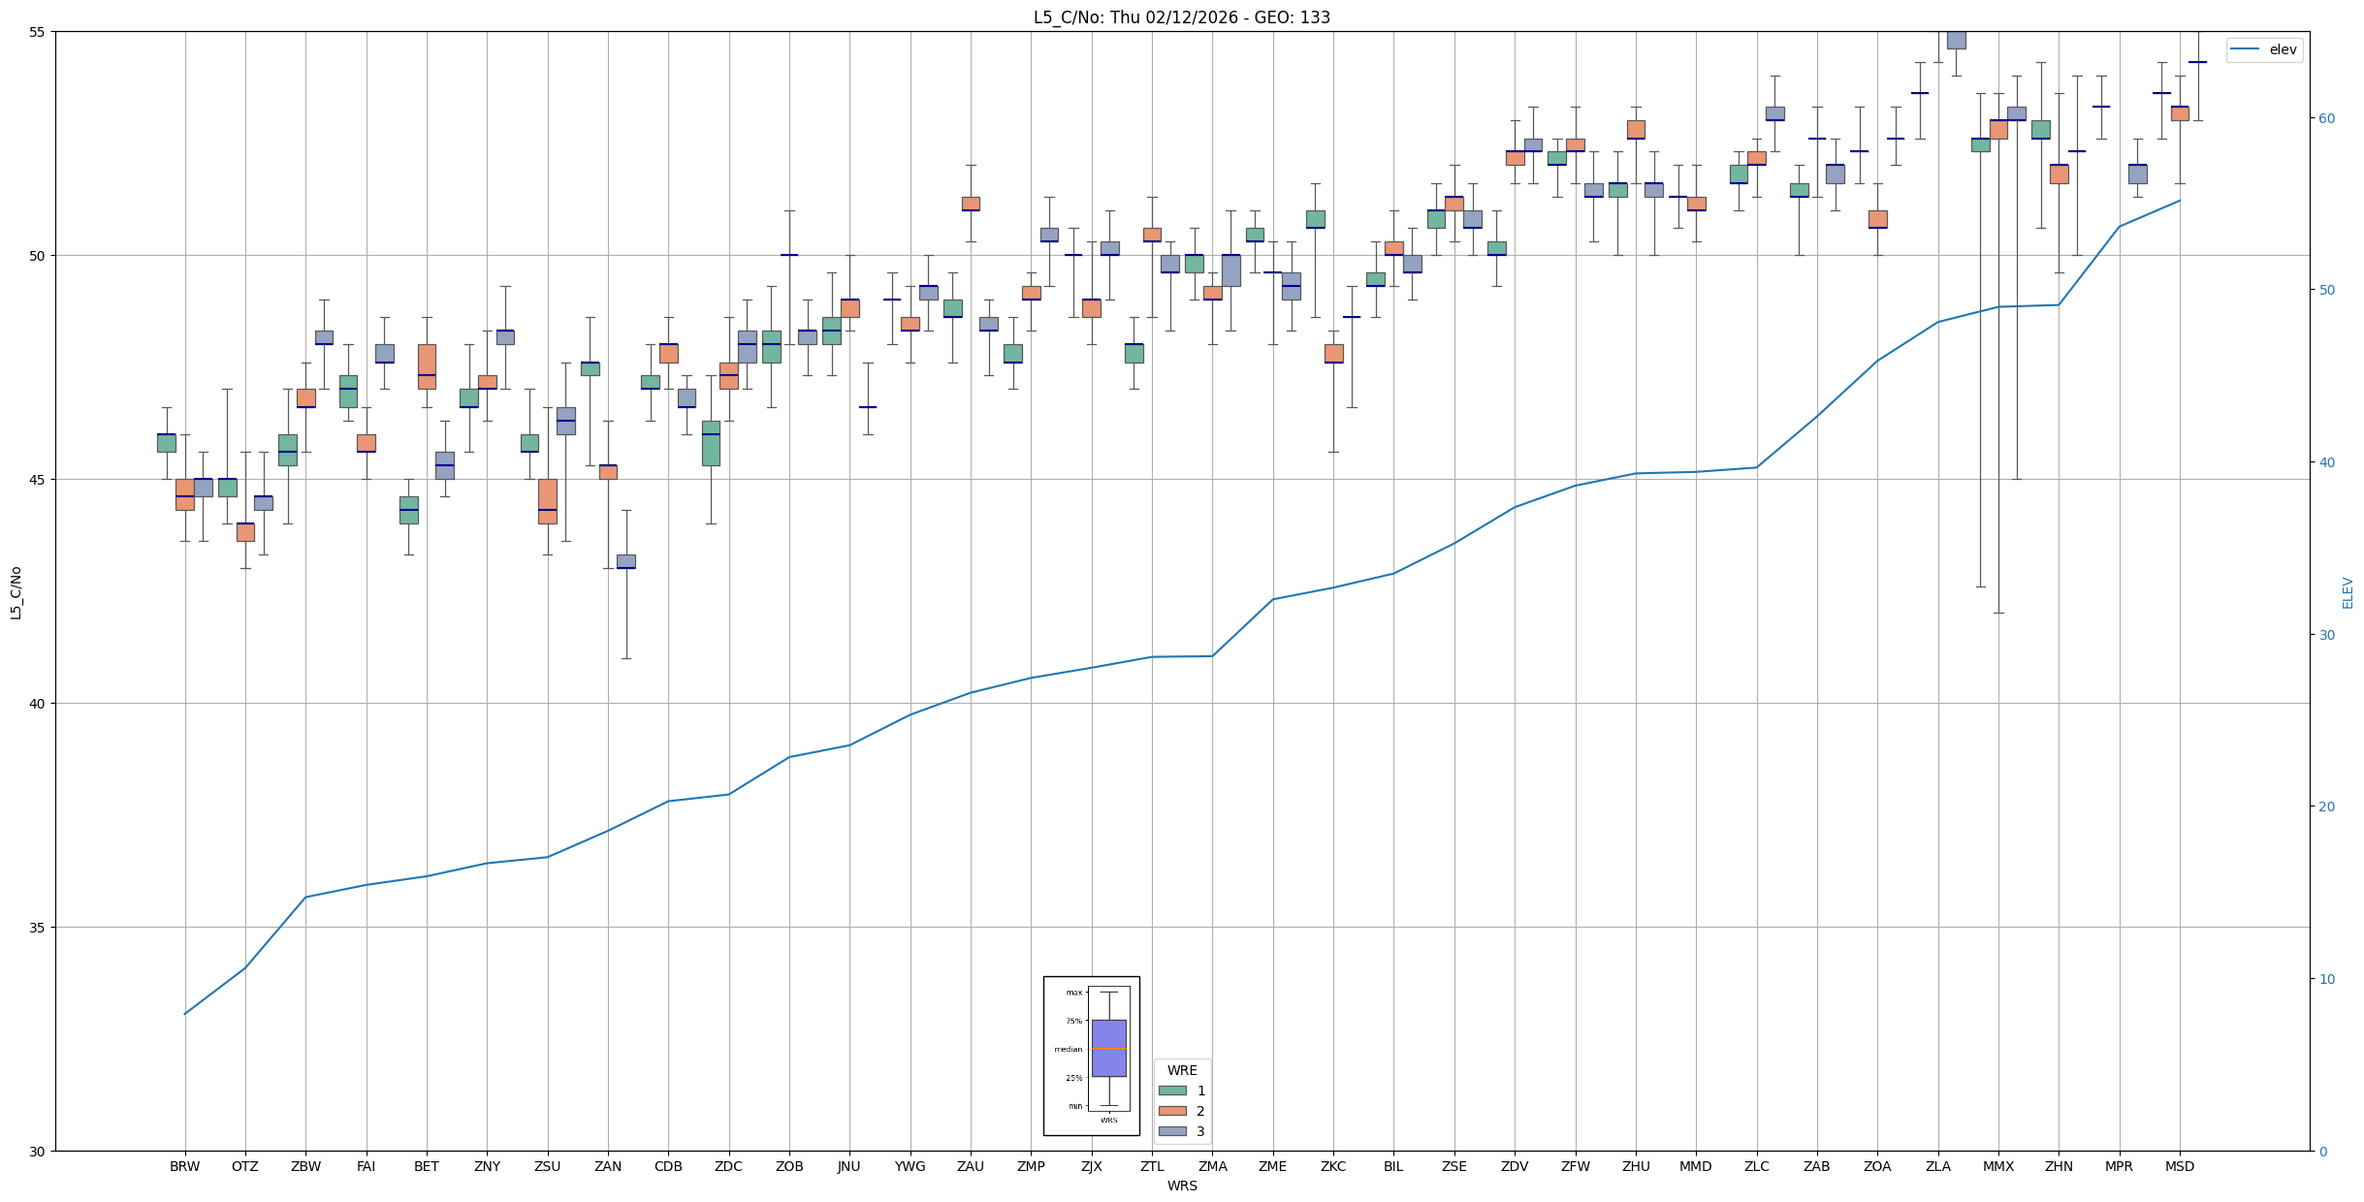This screenshot has width=2364, height=1202.
Task: Click the green WRE 1 legend swatch
Action: coord(1172,1091)
